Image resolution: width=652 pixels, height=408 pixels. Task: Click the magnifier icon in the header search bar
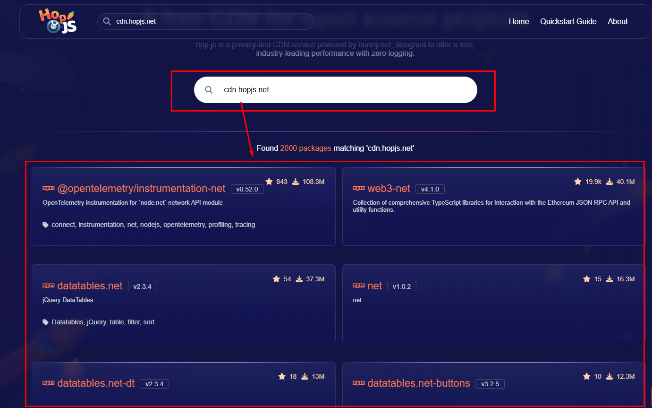point(107,21)
